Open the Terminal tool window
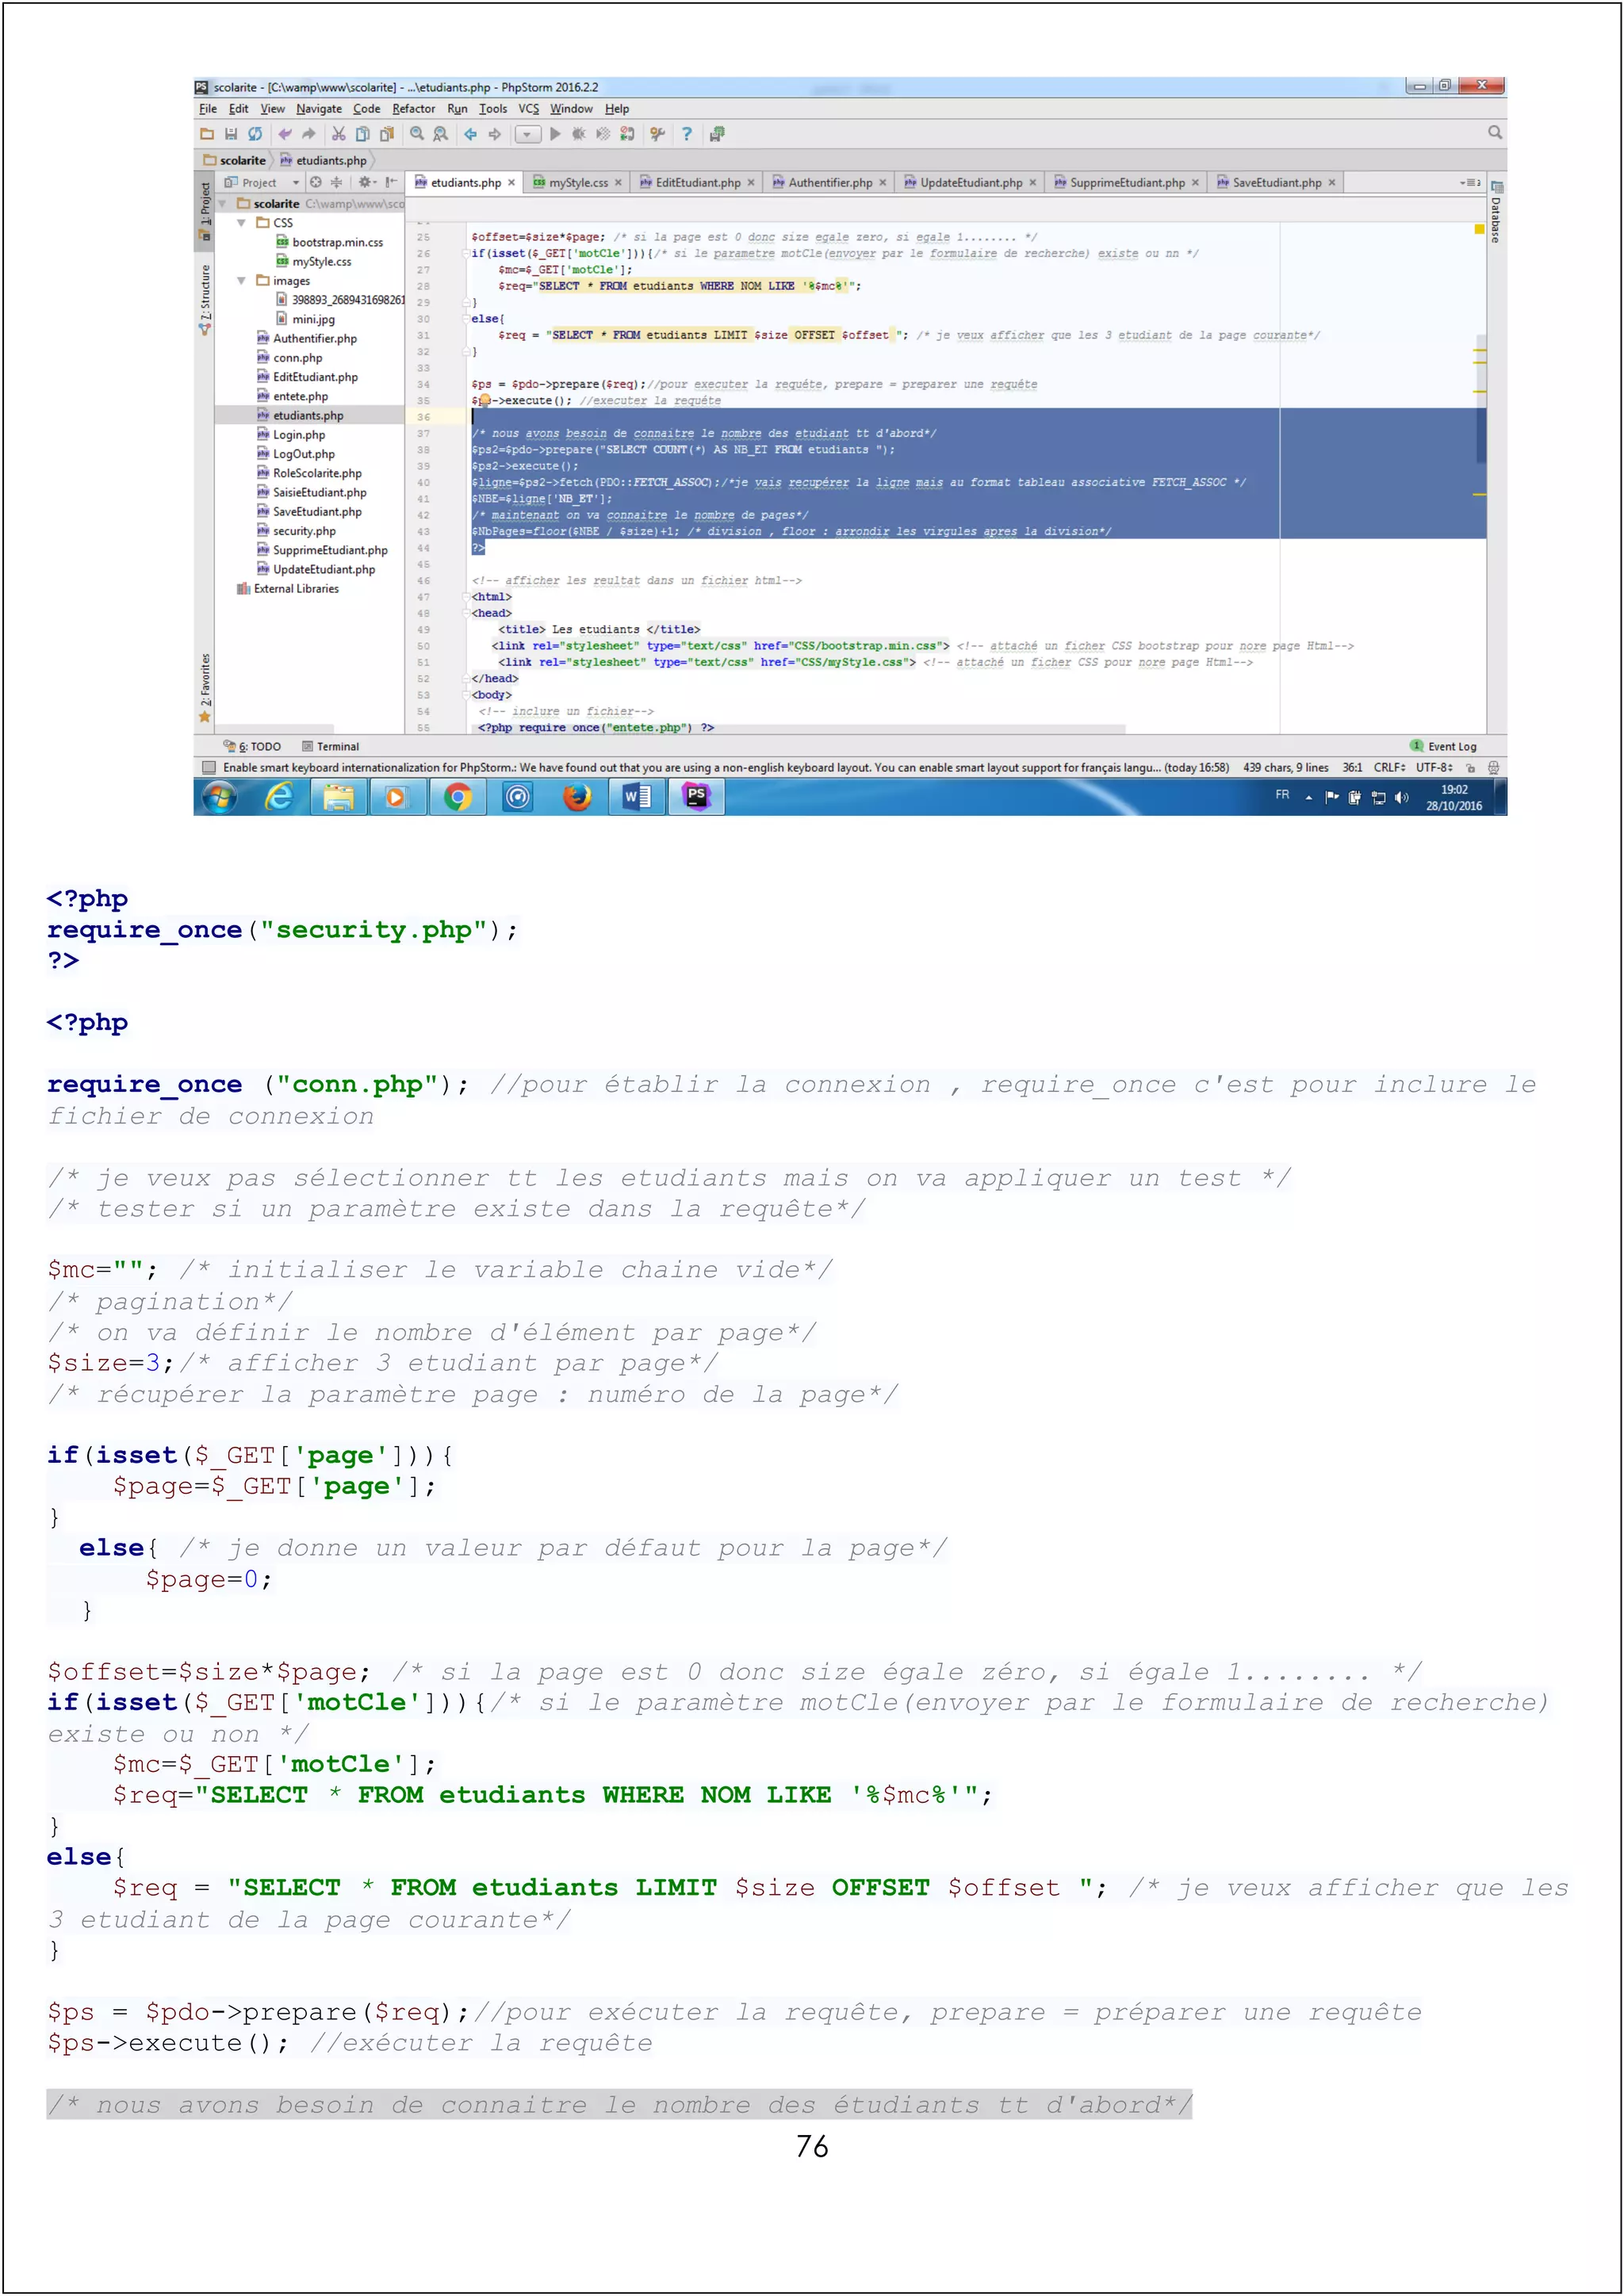Image resolution: width=1624 pixels, height=2296 pixels. point(330,747)
